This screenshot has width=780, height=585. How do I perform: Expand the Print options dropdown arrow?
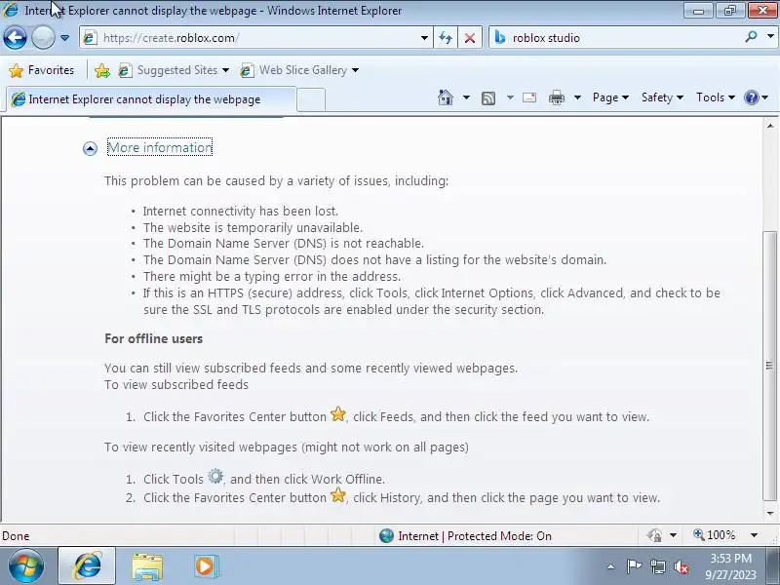[x=577, y=97]
